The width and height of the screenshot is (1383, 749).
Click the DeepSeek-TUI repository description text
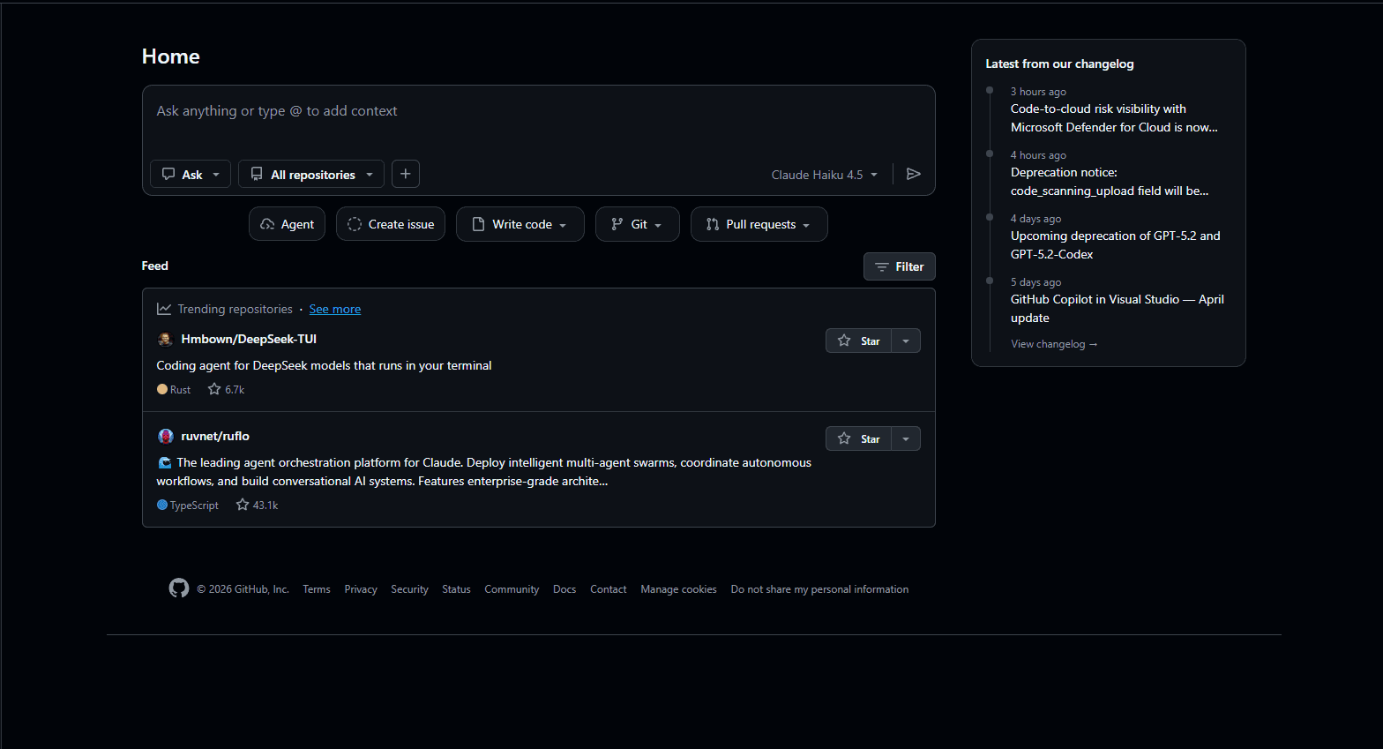[x=324, y=365]
